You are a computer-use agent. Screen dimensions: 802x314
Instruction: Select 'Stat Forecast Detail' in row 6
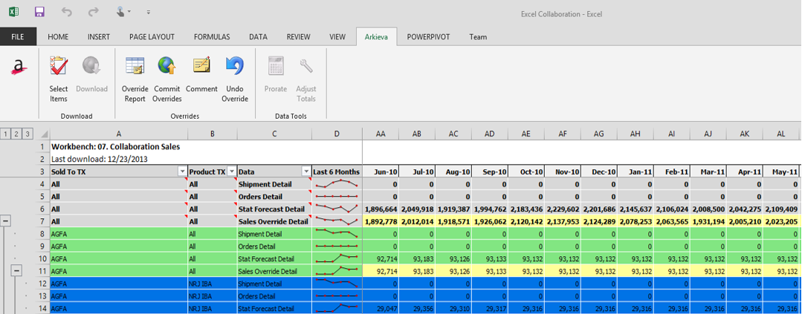[x=274, y=209]
